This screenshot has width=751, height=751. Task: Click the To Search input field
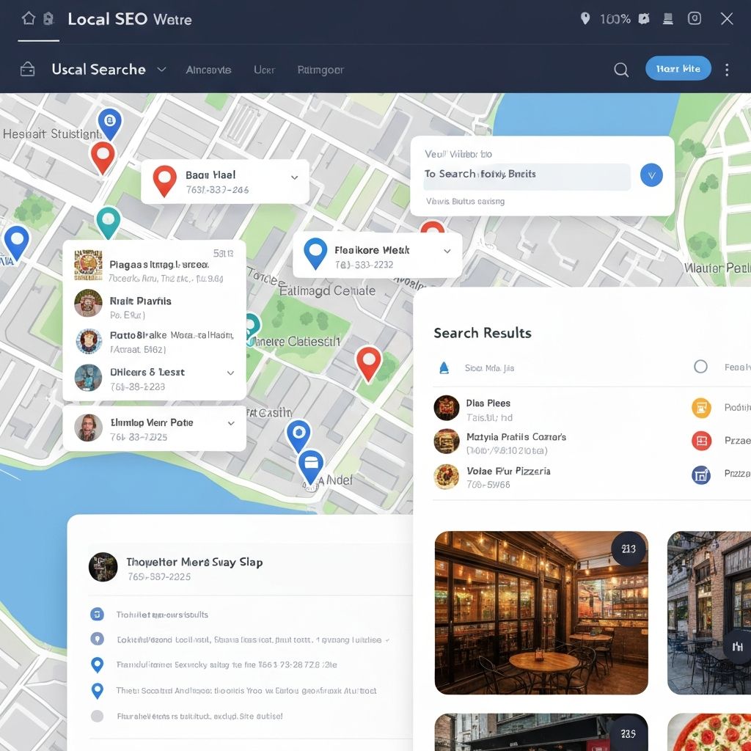[x=526, y=175]
